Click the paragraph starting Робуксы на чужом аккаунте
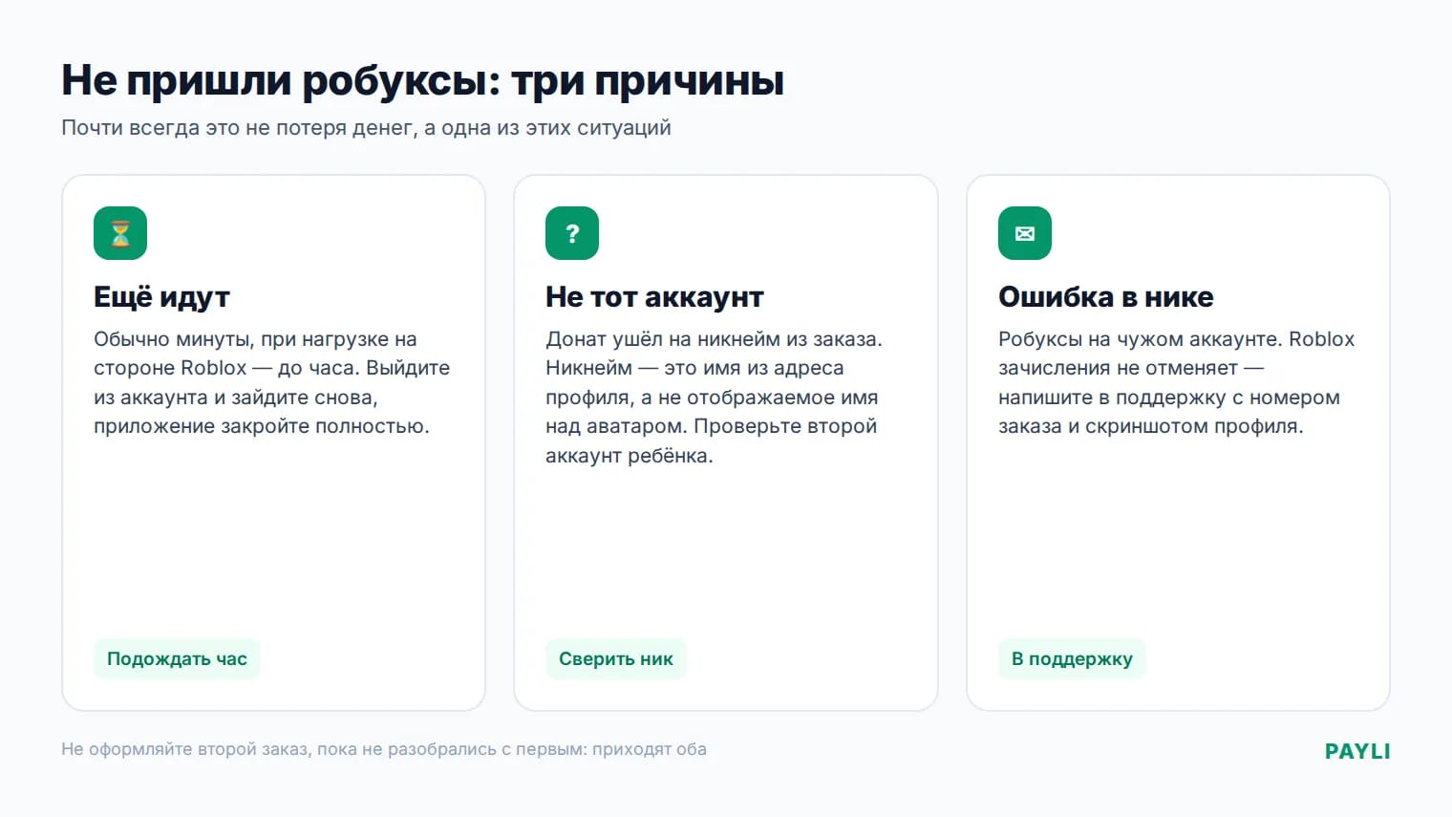This screenshot has width=1452, height=817. 1176,382
